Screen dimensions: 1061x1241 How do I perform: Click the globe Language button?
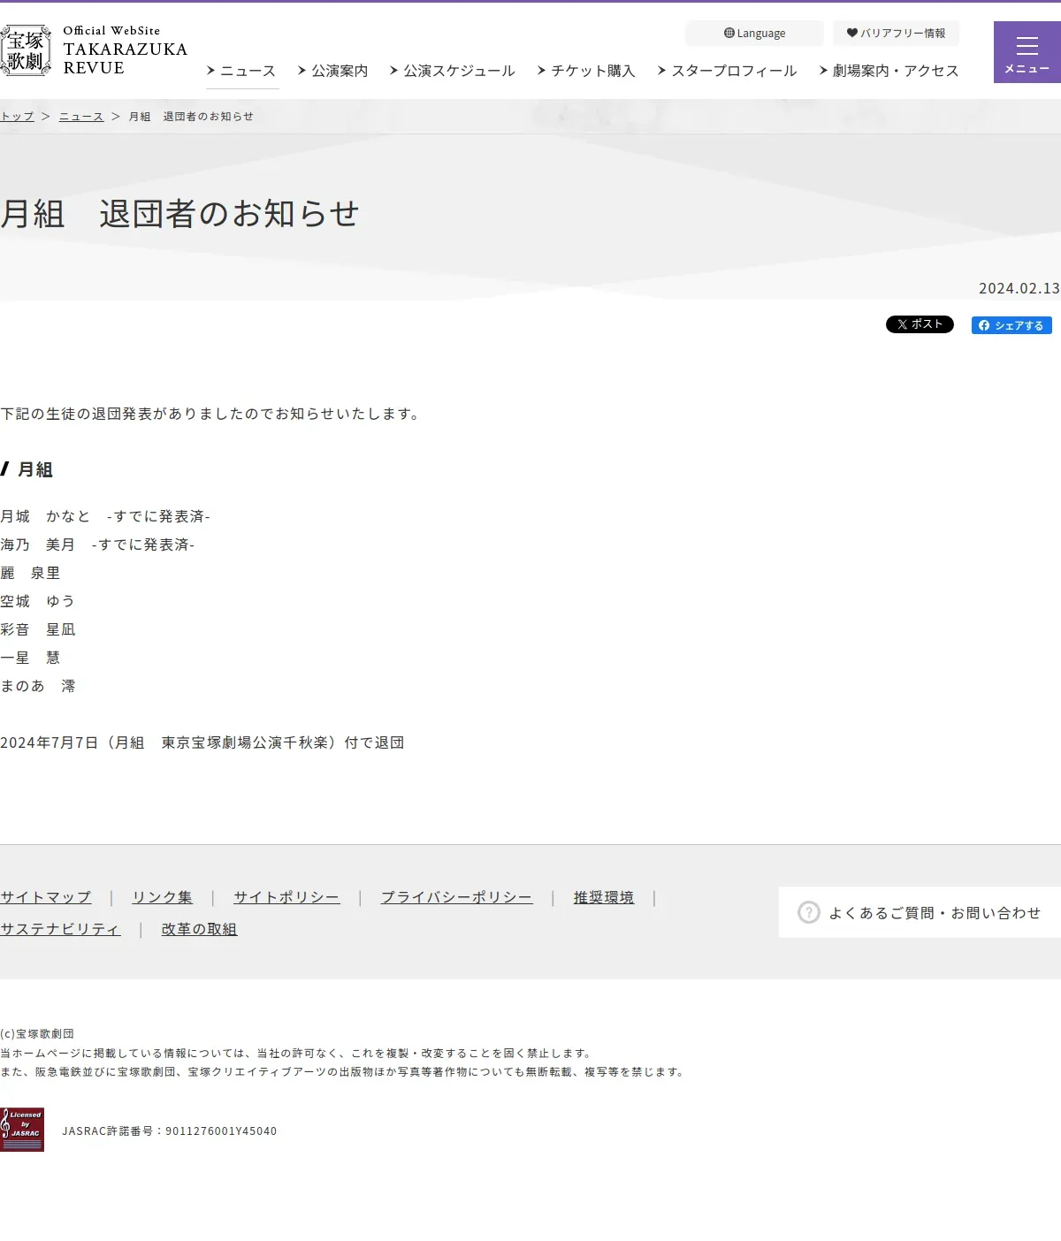tap(754, 34)
